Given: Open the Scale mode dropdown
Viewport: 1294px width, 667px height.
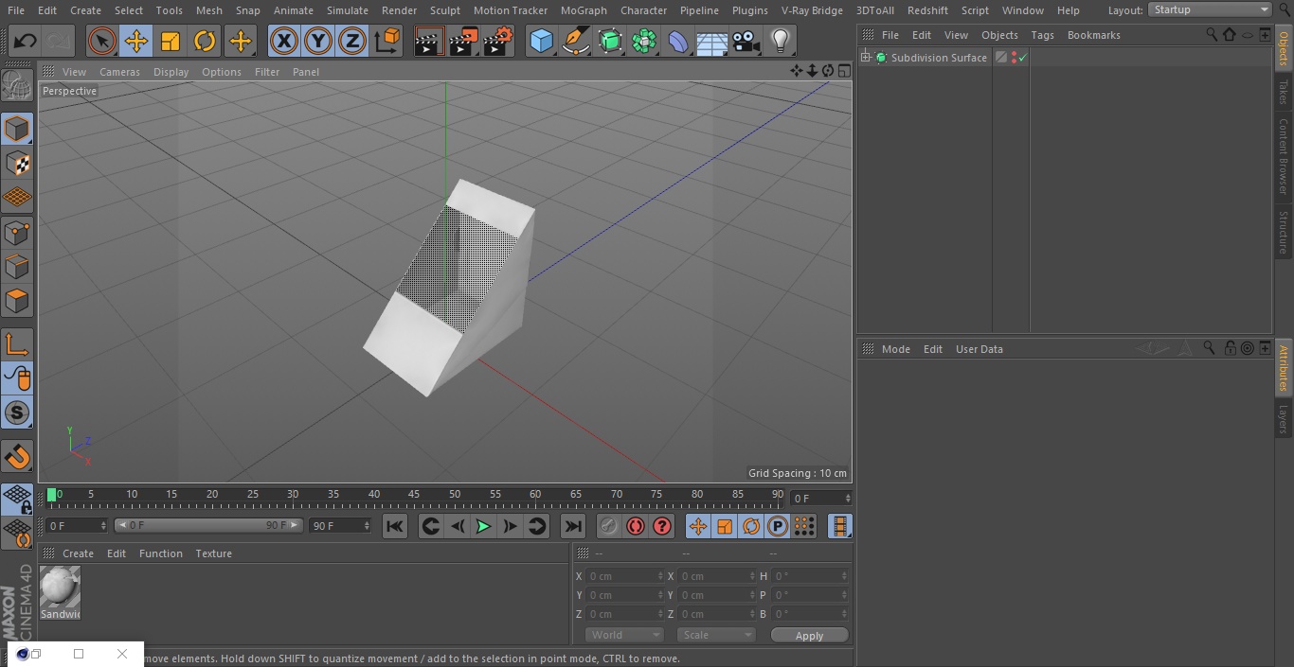Looking at the screenshot, I should click(716, 635).
